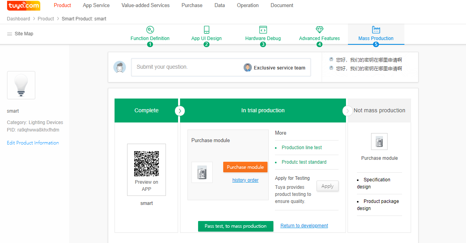Click the light bulb product image
Viewport: 466px width, 243px height.
(x=21, y=85)
